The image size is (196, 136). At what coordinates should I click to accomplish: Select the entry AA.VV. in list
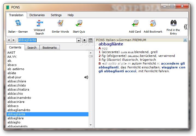click(47, 57)
